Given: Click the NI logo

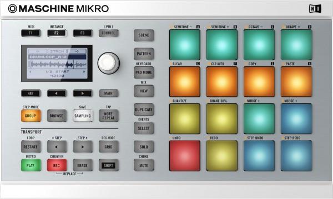Looking at the screenshot, I should (x=315, y=9).
